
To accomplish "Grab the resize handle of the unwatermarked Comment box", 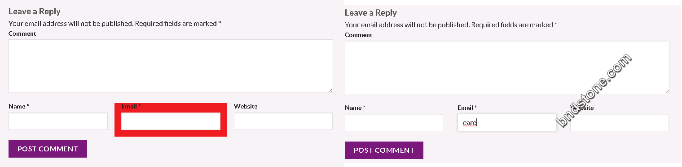I will coord(330,90).
